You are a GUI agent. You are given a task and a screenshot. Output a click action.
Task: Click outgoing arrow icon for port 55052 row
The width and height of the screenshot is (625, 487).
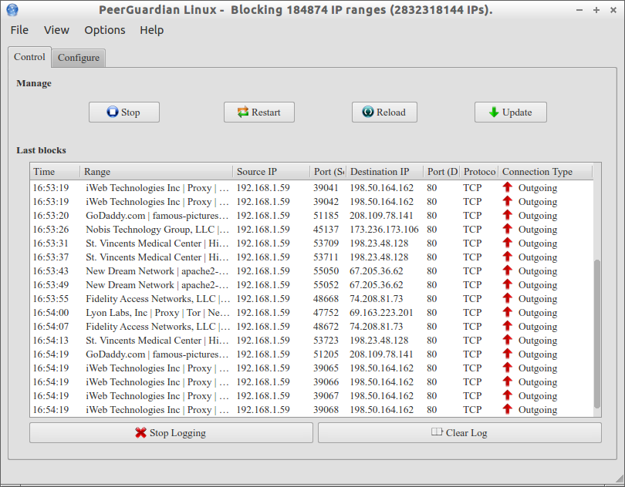[x=507, y=284]
